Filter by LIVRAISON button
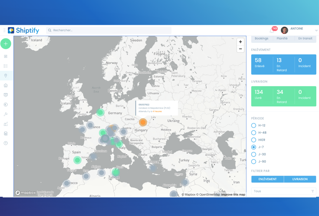The image size is (319, 216). (300, 179)
